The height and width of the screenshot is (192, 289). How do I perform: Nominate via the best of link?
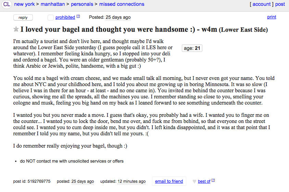[204, 181]
